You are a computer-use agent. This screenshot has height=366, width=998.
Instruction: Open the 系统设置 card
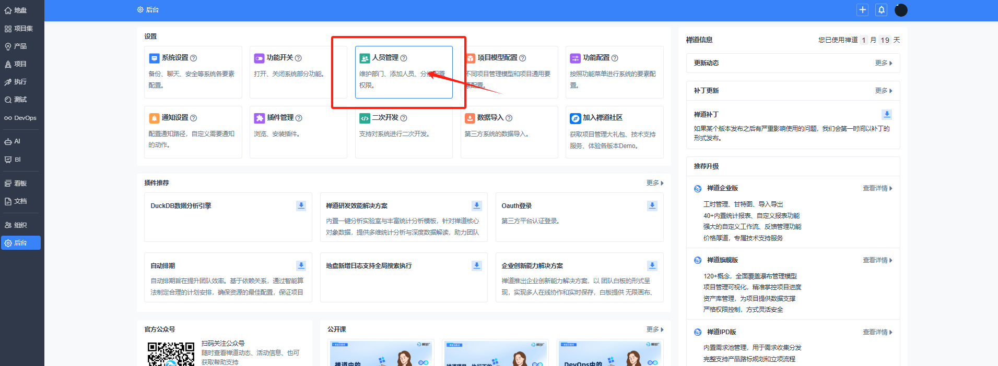pos(193,72)
